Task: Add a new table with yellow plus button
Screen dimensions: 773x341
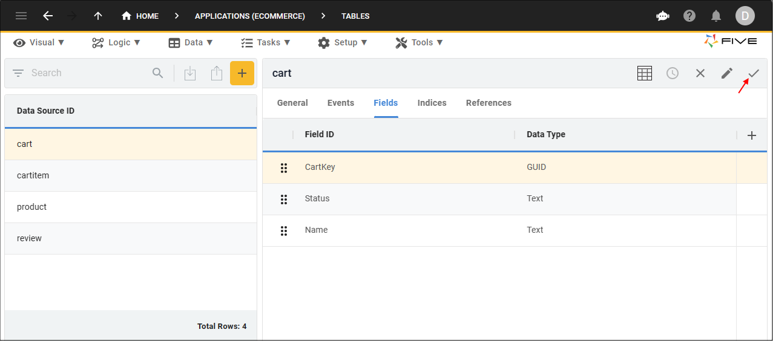Action: click(x=242, y=73)
